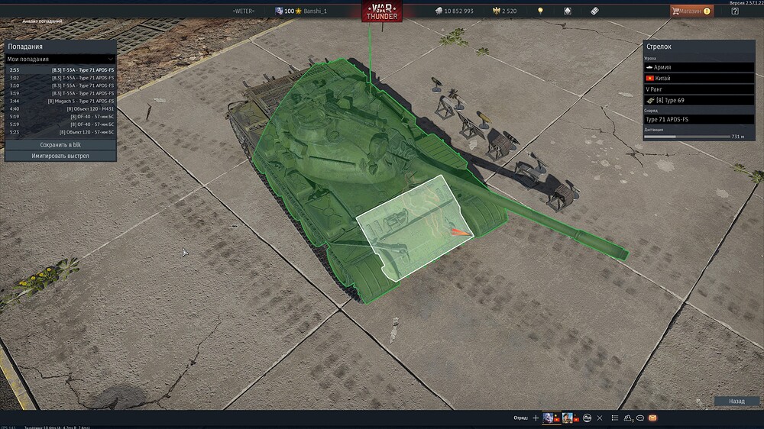
Task: Open the Магазин shop button
Action: [x=692, y=11]
